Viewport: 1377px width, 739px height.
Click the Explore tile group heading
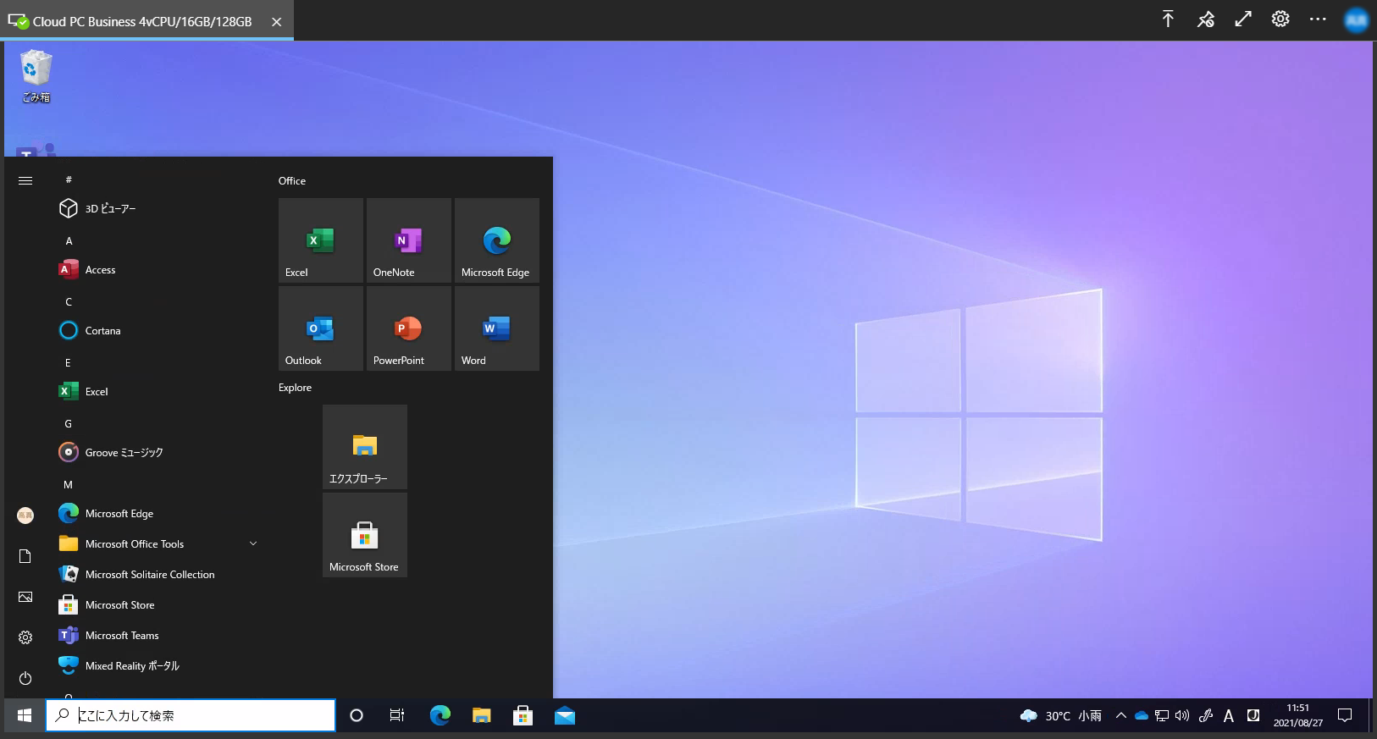[x=295, y=388]
